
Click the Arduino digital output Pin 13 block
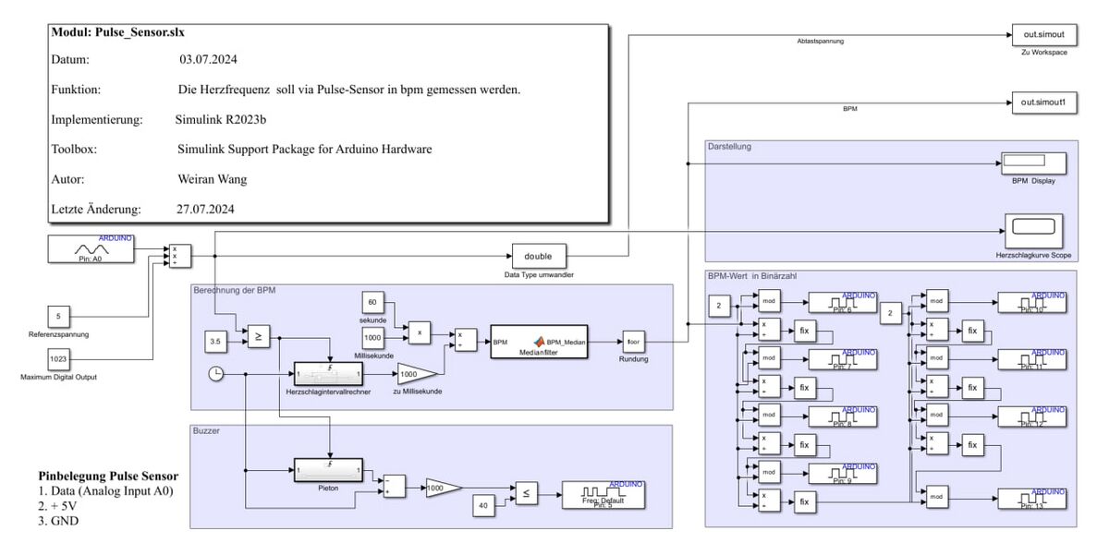click(x=1032, y=499)
